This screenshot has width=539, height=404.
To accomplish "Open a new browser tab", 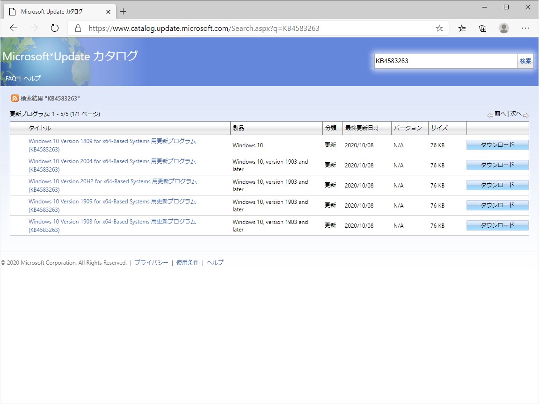I will 124,12.
